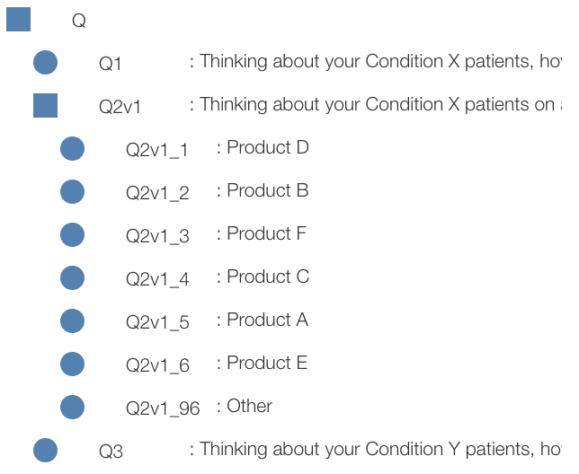This screenshot has height=474, width=579.
Task: Collapse the root Q square node
Action: (x=19, y=19)
